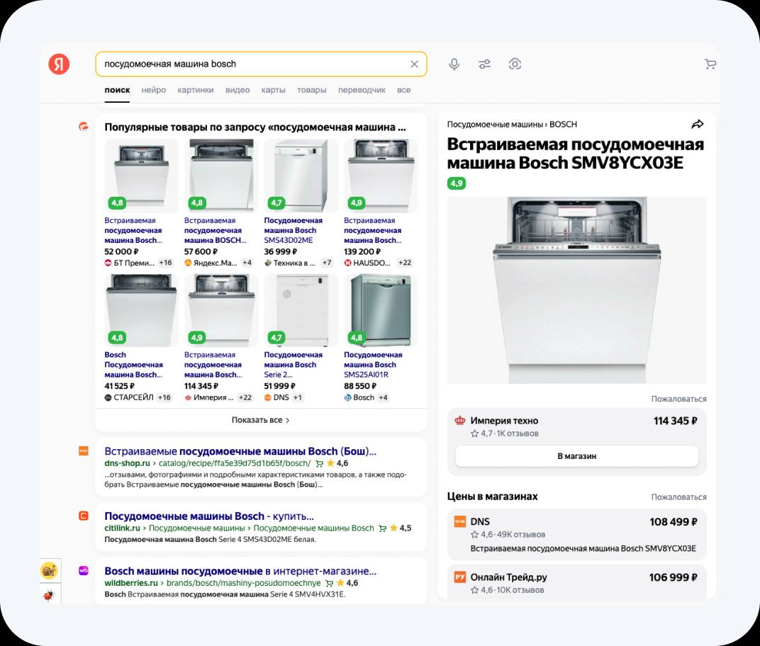The image size is (760, 646).
Task: Clear the search query with X icon
Action: click(x=415, y=64)
